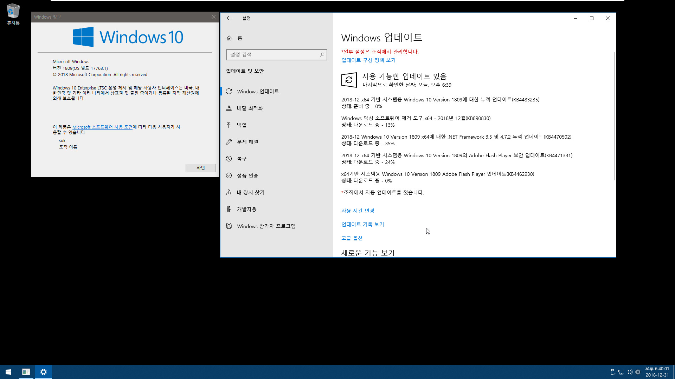Open 업데이트 기록 보기 link

(363, 224)
